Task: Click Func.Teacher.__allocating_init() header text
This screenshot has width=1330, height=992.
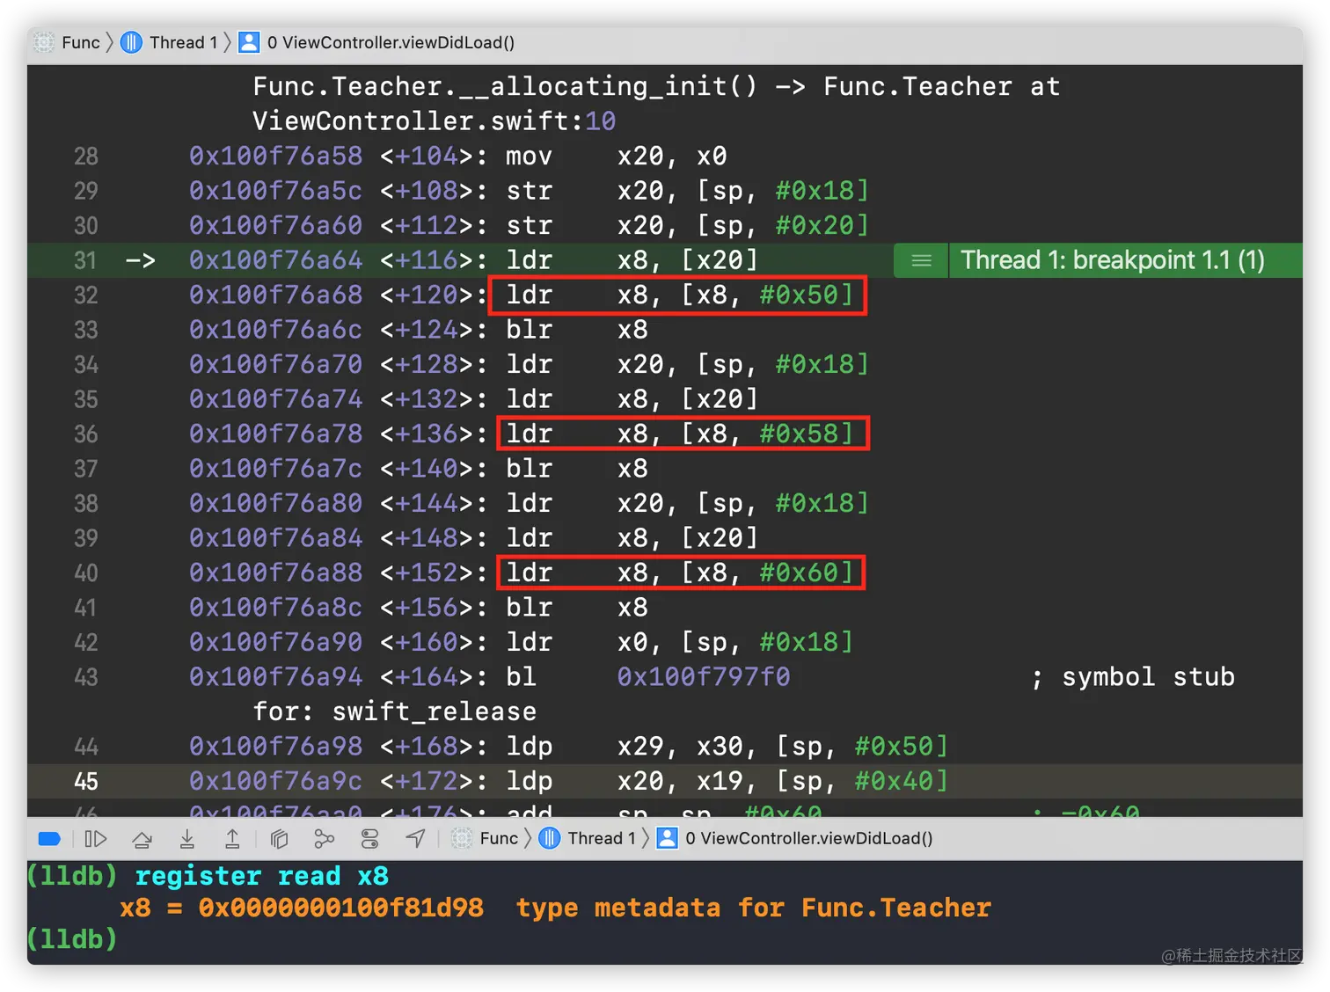Action: (x=505, y=86)
